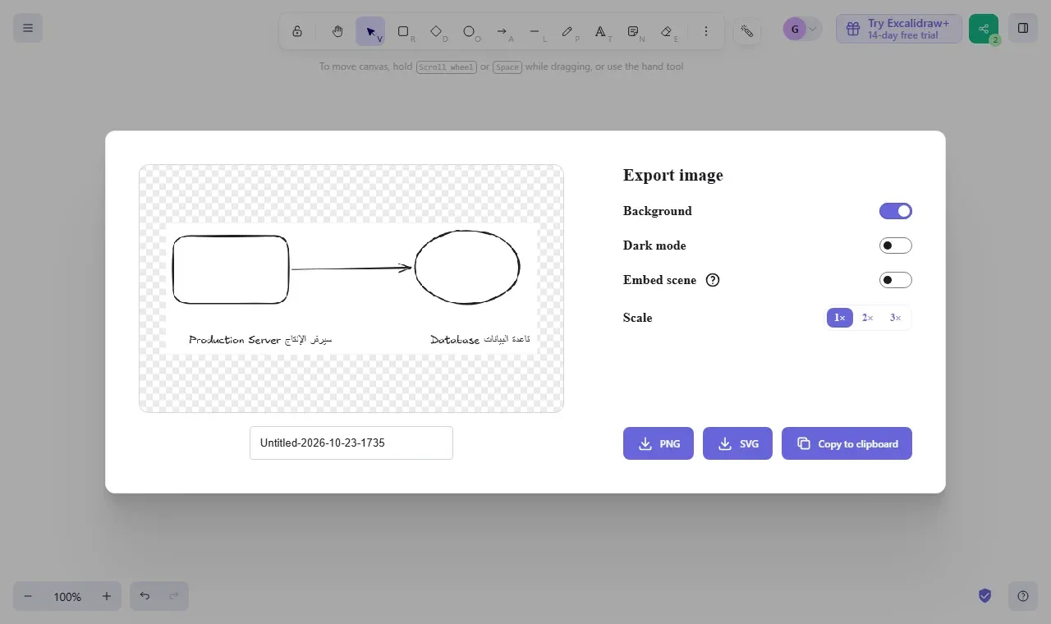The width and height of the screenshot is (1051, 624).
Task: Zoom in with the plus button
Action: point(107,596)
